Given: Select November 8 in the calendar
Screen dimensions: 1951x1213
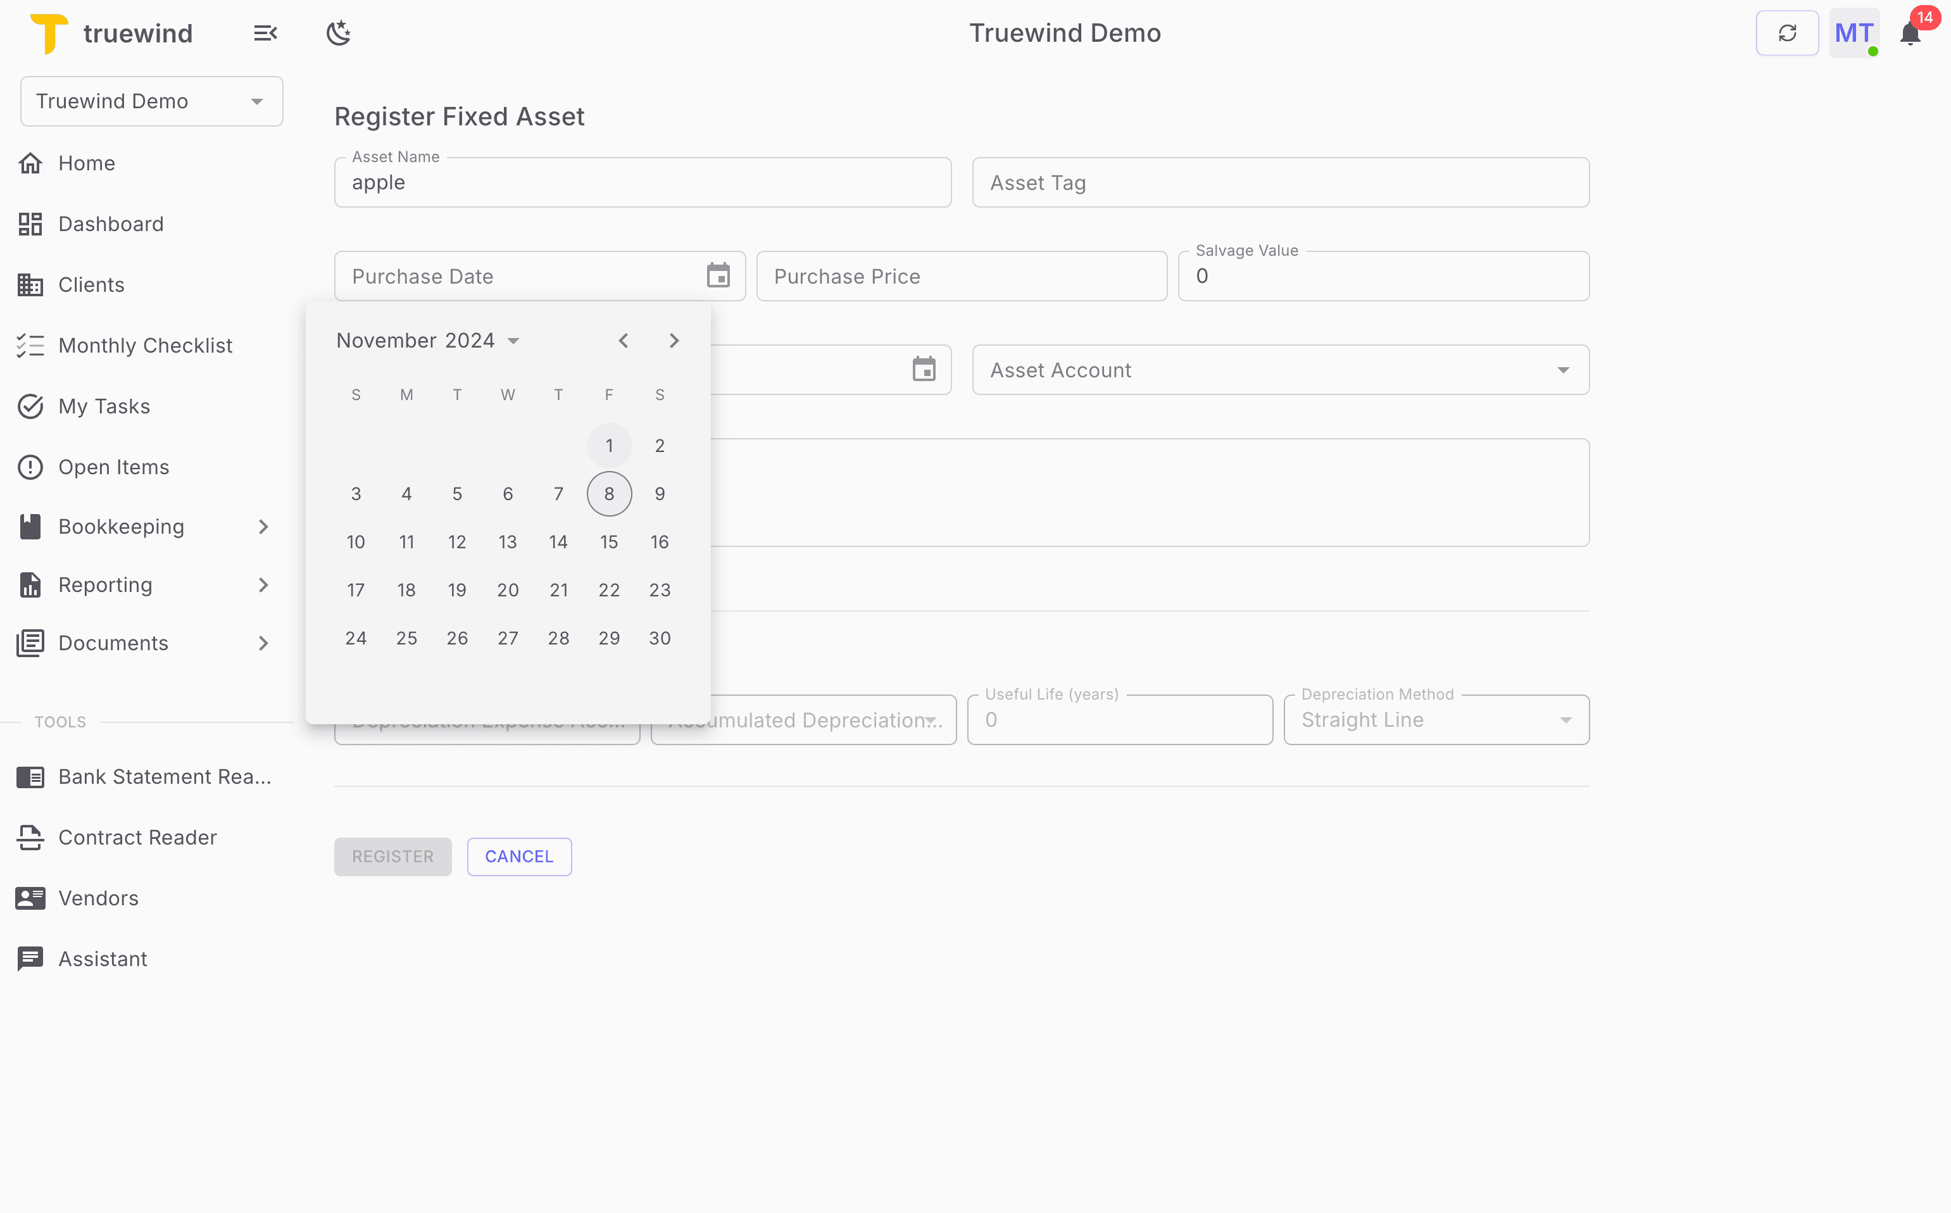Looking at the screenshot, I should pyautogui.click(x=609, y=493).
